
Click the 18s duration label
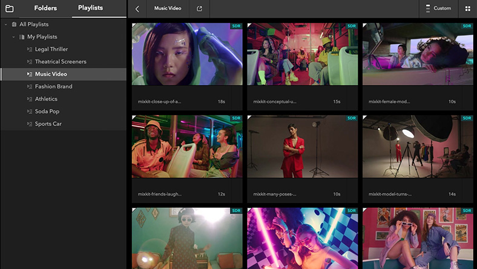coord(221,102)
